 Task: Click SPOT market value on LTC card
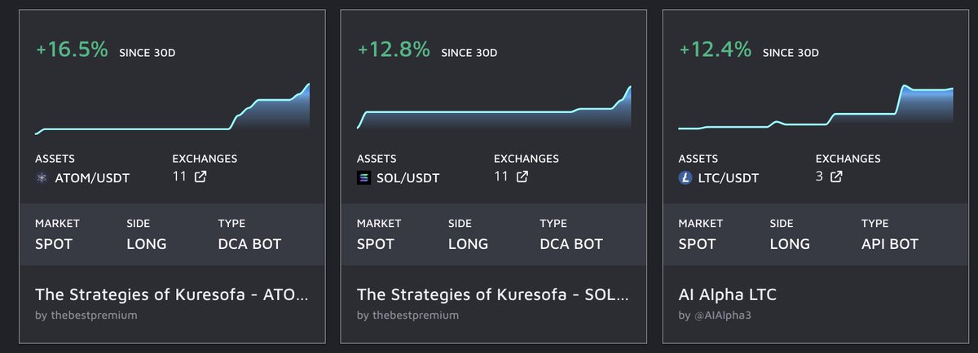click(698, 243)
